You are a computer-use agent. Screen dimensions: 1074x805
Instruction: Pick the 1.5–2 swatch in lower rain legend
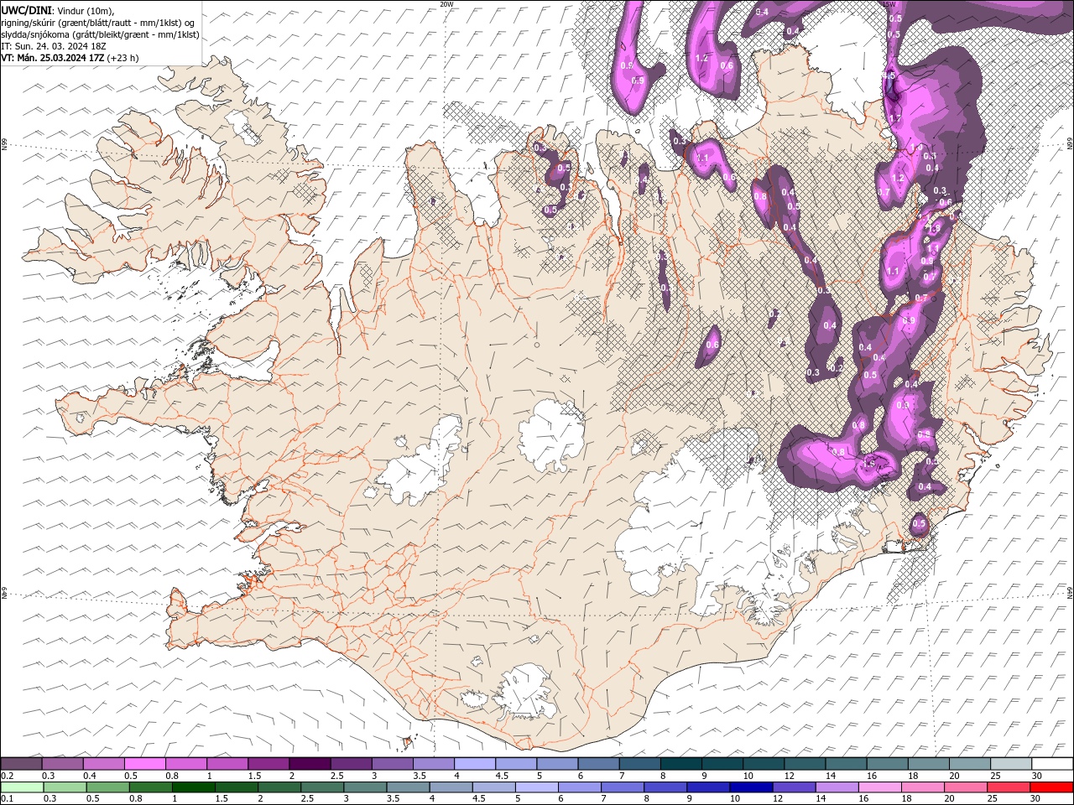pos(237,787)
